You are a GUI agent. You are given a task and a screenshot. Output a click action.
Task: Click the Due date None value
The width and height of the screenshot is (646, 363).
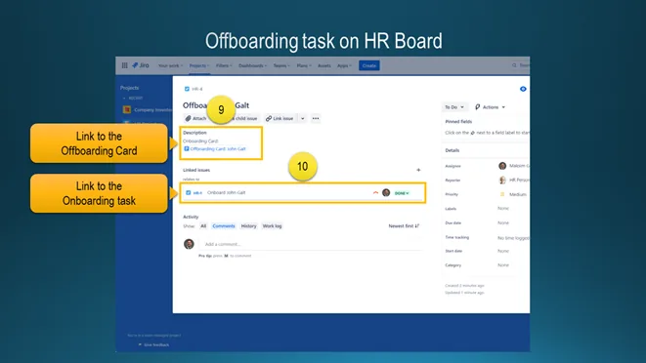tap(503, 222)
